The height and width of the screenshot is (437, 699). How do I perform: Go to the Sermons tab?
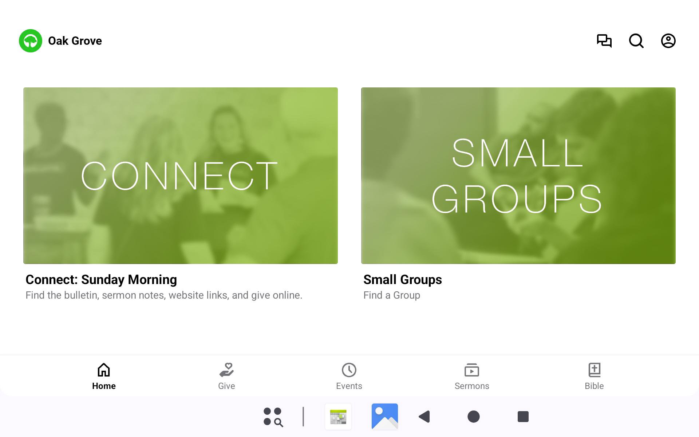pos(471,376)
